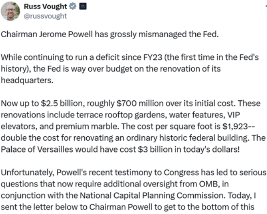The height and width of the screenshot is (214, 267).
Task: Click the sentence 'grossly mismanaged the Fed'
Action: (164, 34)
